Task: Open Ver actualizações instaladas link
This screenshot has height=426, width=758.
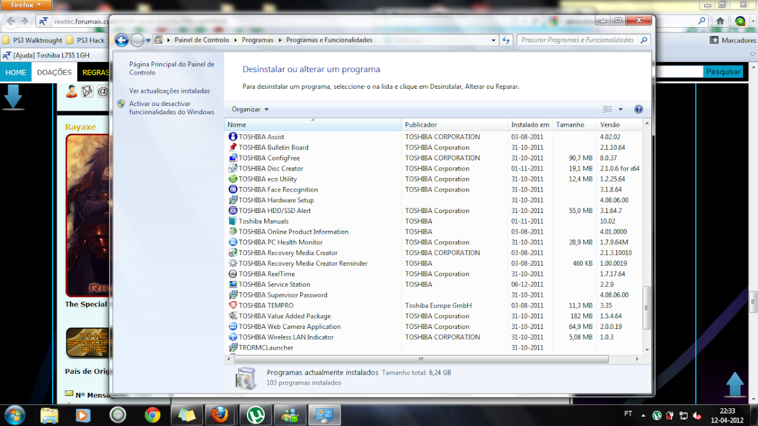Action: tap(169, 91)
